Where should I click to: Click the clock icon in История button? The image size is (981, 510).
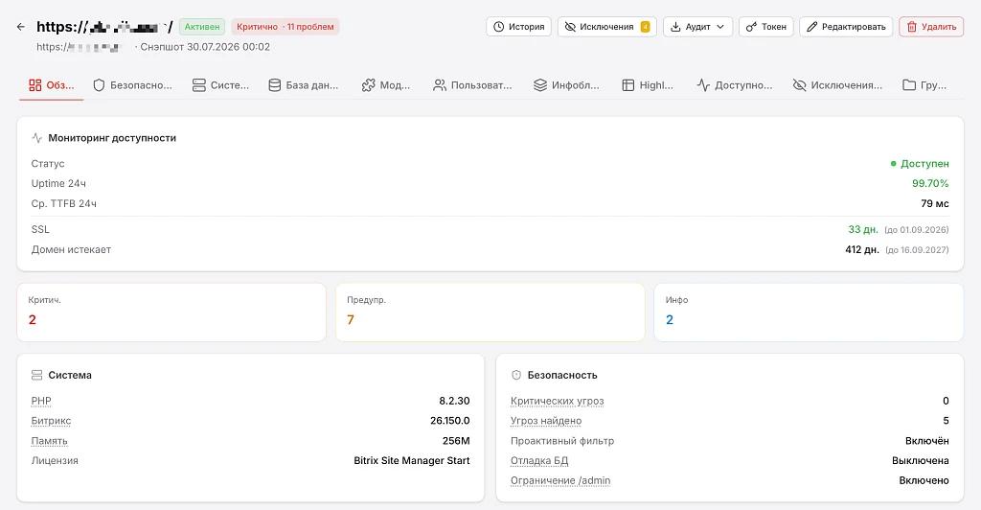click(x=498, y=27)
